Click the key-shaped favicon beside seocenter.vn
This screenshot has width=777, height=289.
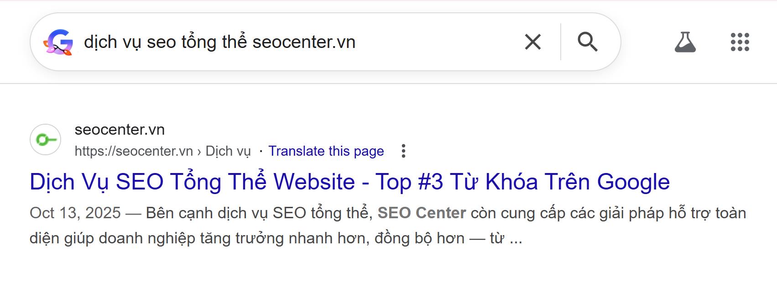click(45, 139)
